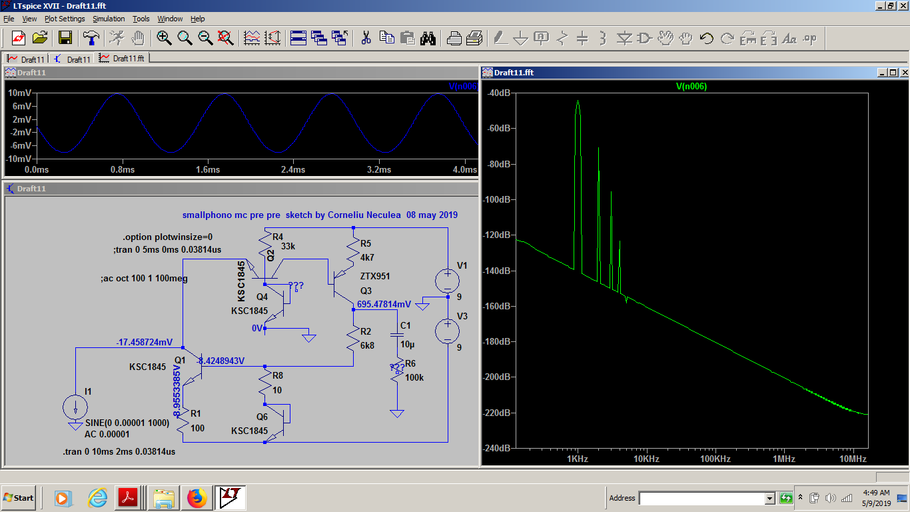Click the Autorange plot icon
Screen dimensions: 910x512
(x=272, y=37)
